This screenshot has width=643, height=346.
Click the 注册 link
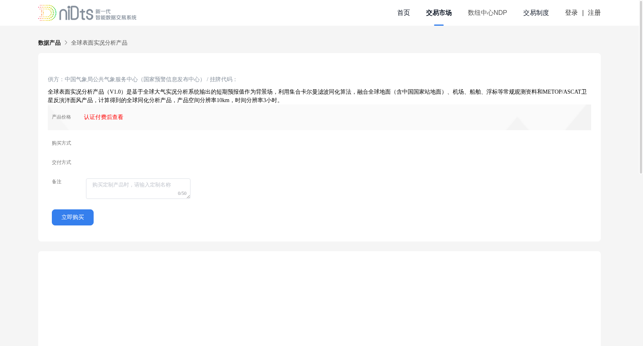coord(594,13)
